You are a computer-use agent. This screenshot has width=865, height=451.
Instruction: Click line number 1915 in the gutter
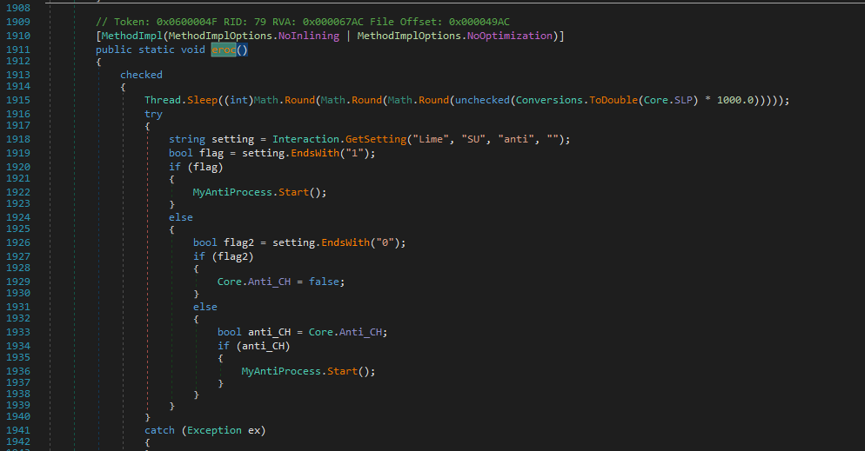click(17, 100)
